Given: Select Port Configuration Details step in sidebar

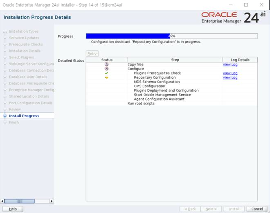Looking at the screenshot, I should click(31, 103).
